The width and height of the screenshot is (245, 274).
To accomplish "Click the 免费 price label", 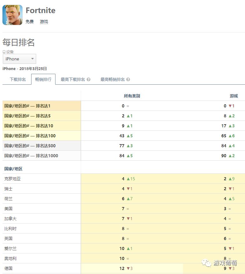I will pyautogui.click(x=29, y=21).
